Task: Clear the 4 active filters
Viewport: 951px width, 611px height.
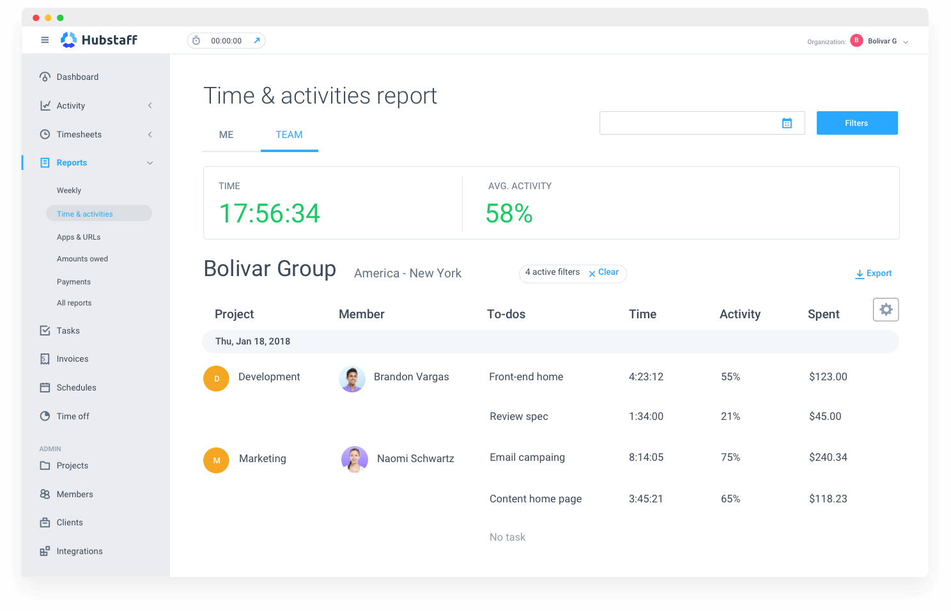Action: click(604, 273)
